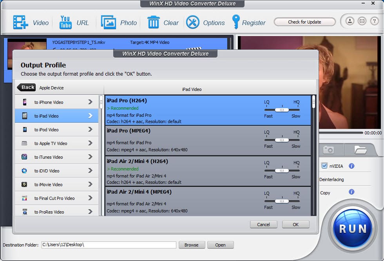Click the add Video film icon
Image resolution: width=384 pixels, height=261 pixels.
tap(20, 22)
